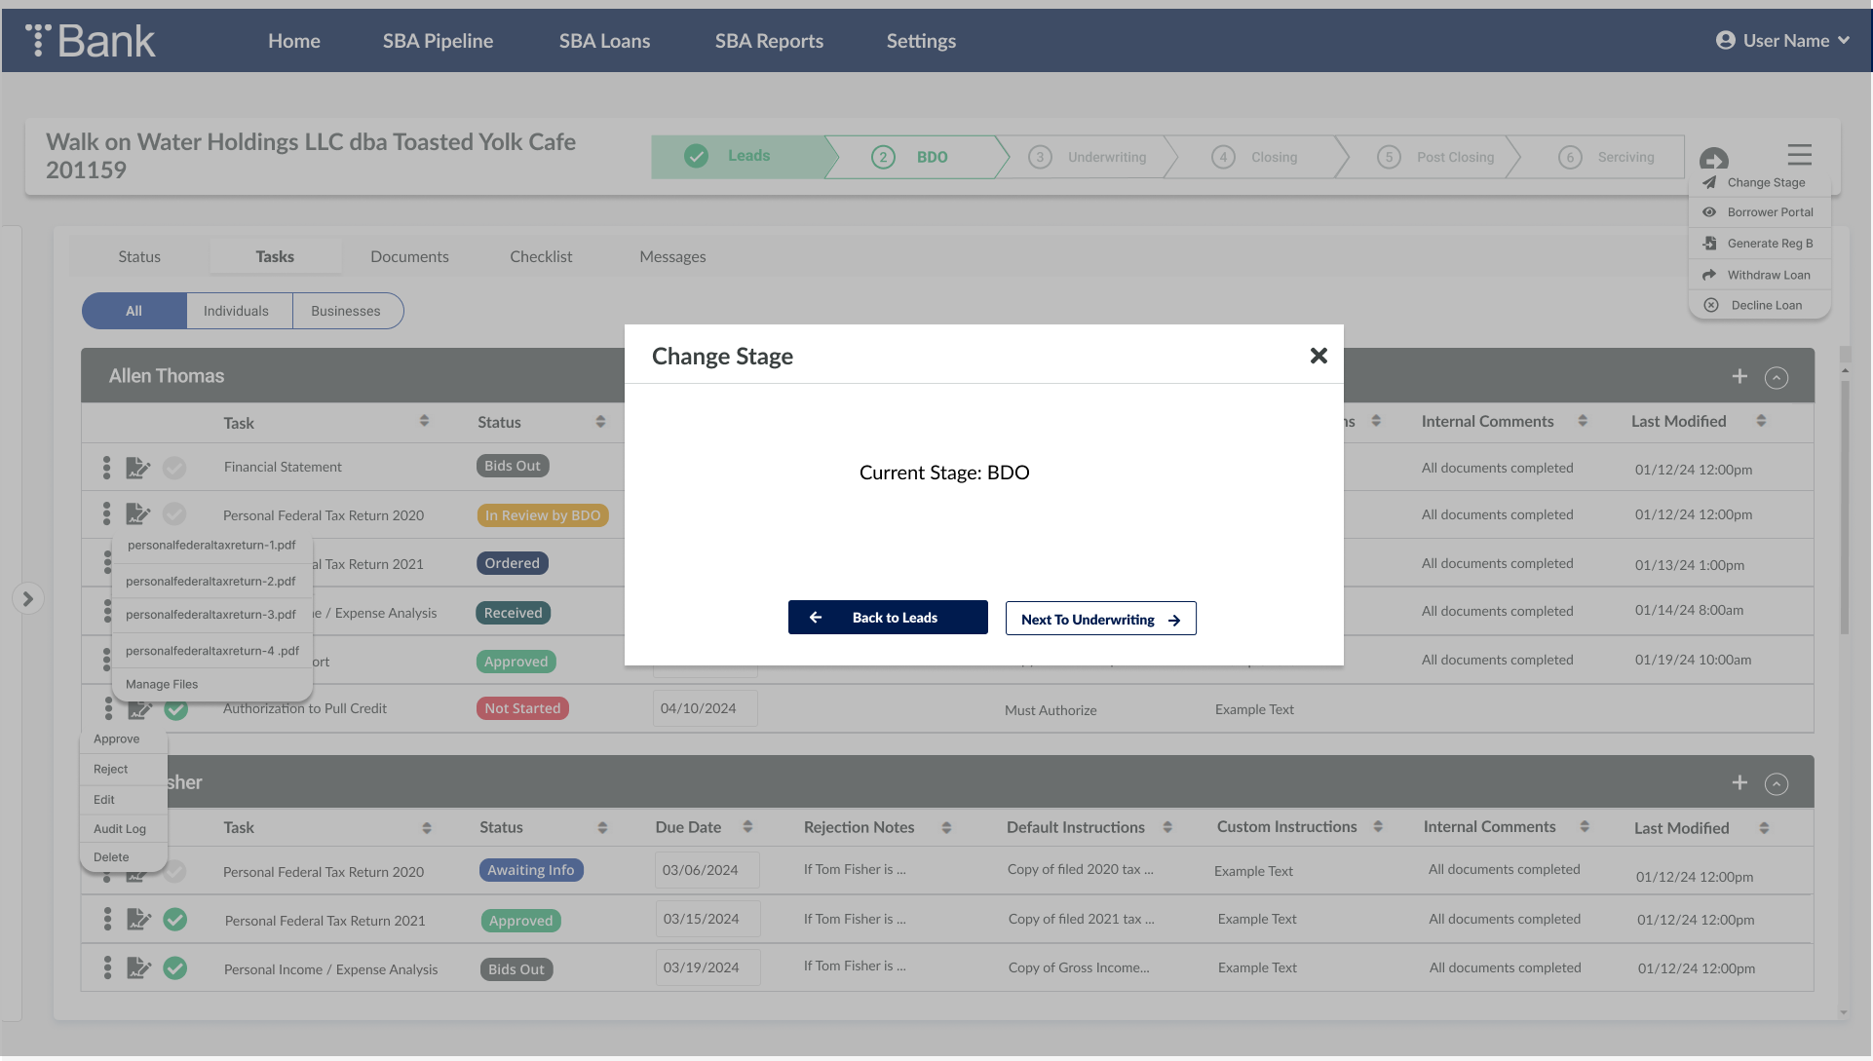1873x1061 pixels.
Task: Open the User Name dropdown arrow
Action: tap(1844, 40)
